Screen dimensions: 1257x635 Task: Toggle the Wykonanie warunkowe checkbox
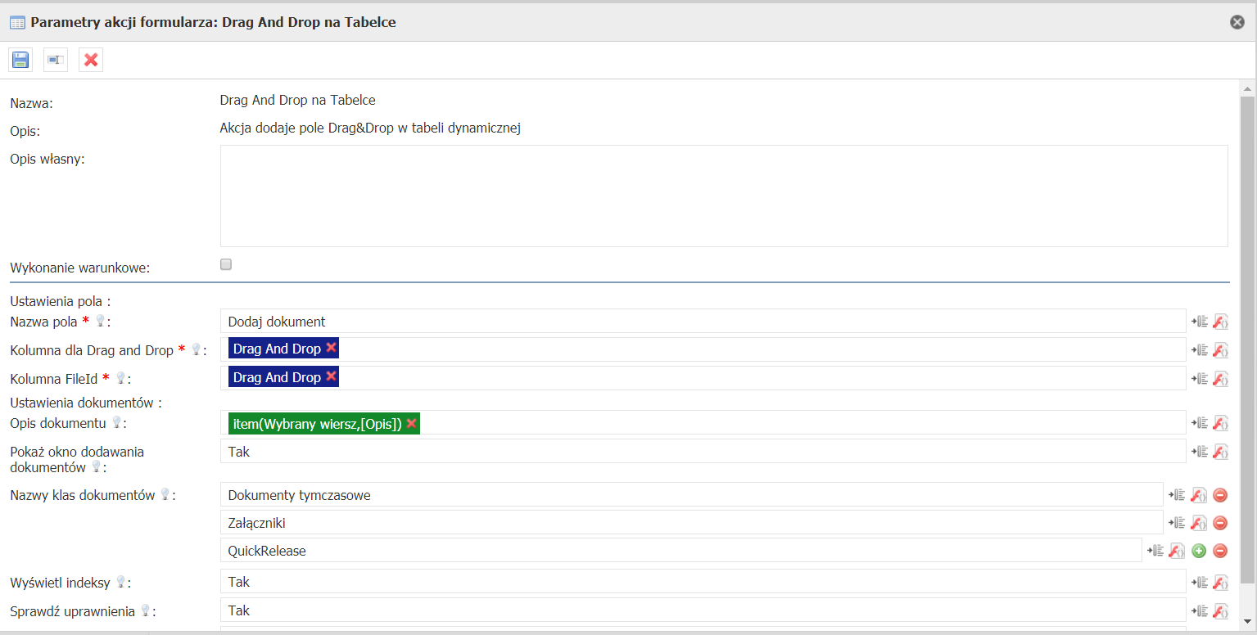pyautogui.click(x=226, y=264)
